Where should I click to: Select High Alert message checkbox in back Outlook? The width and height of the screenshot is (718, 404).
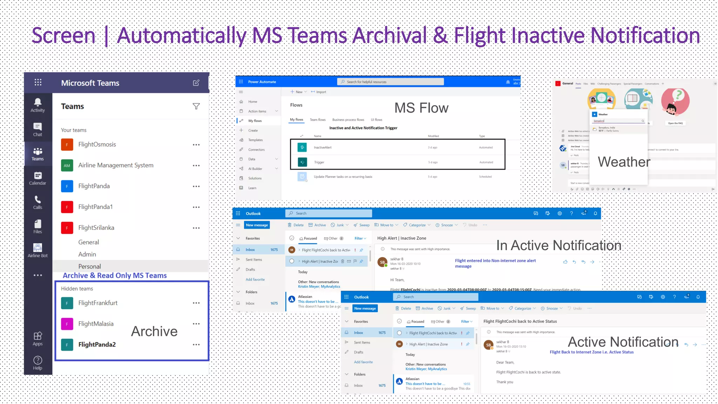pyautogui.click(x=292, y=261)
